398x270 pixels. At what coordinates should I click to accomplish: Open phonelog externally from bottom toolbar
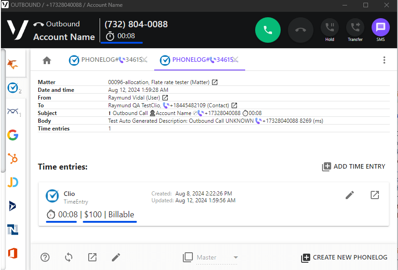(x=92, y=257)
